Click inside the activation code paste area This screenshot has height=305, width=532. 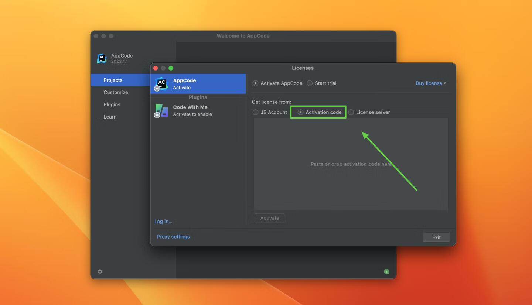351,164
